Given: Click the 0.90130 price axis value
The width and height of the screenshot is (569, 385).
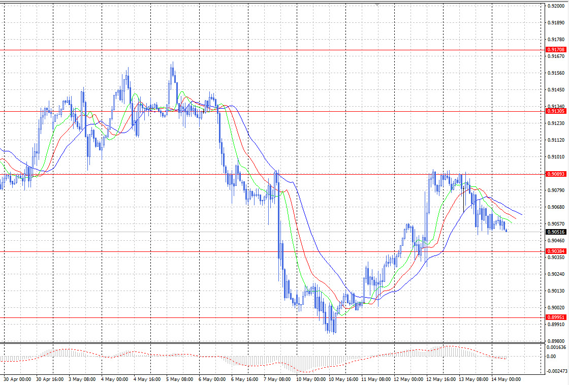Looking at the screenshot, I should 556,291.
